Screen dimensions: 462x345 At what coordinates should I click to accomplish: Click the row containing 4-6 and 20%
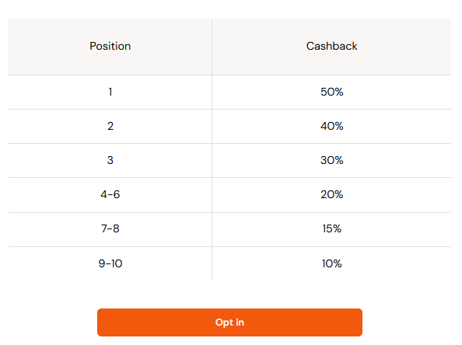pos(229,195)
